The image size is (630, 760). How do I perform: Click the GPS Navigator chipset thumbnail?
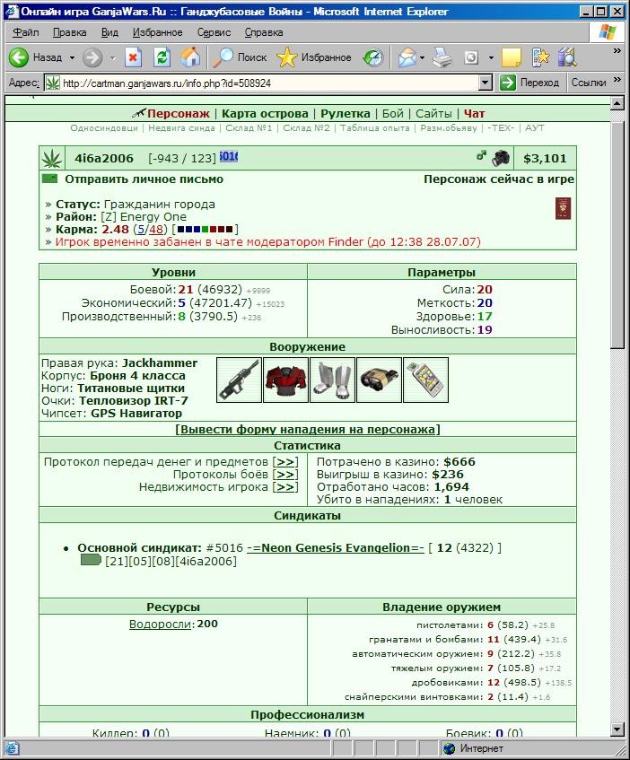(425, 380)
